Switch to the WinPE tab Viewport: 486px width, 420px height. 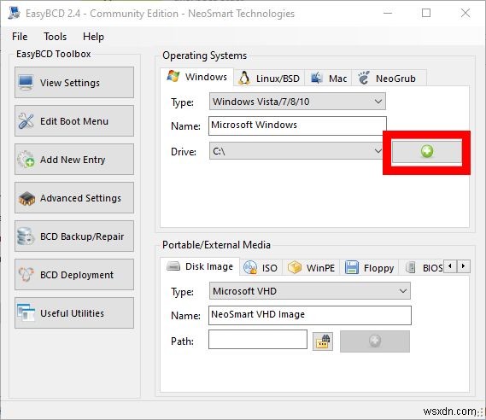pyautogui.click(x=311, y=267)
